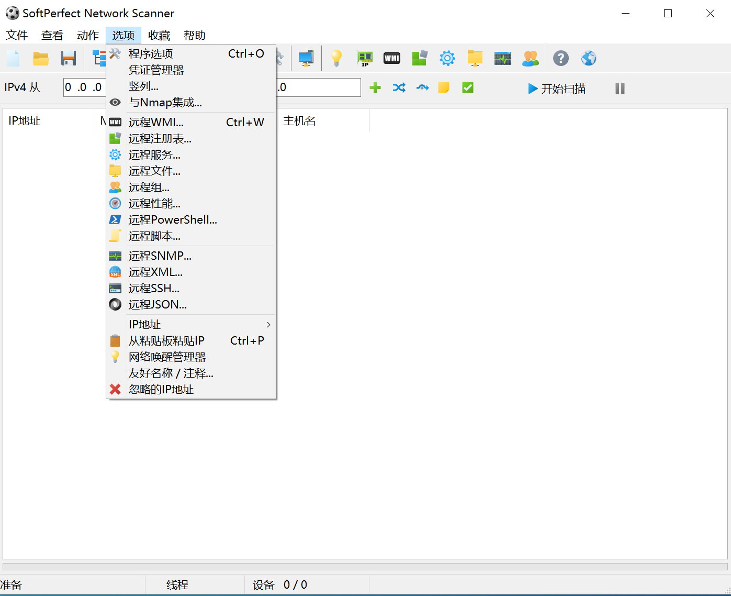Image resolution: width=731 pixels, height=596 pixels.
Task: Click the SoftPerfect Network Scanner title icon
Action: [x=12, y=13]
